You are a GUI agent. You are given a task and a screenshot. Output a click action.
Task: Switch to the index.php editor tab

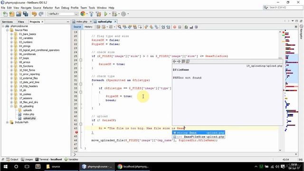pyautogui.click(x=82, y=21)
